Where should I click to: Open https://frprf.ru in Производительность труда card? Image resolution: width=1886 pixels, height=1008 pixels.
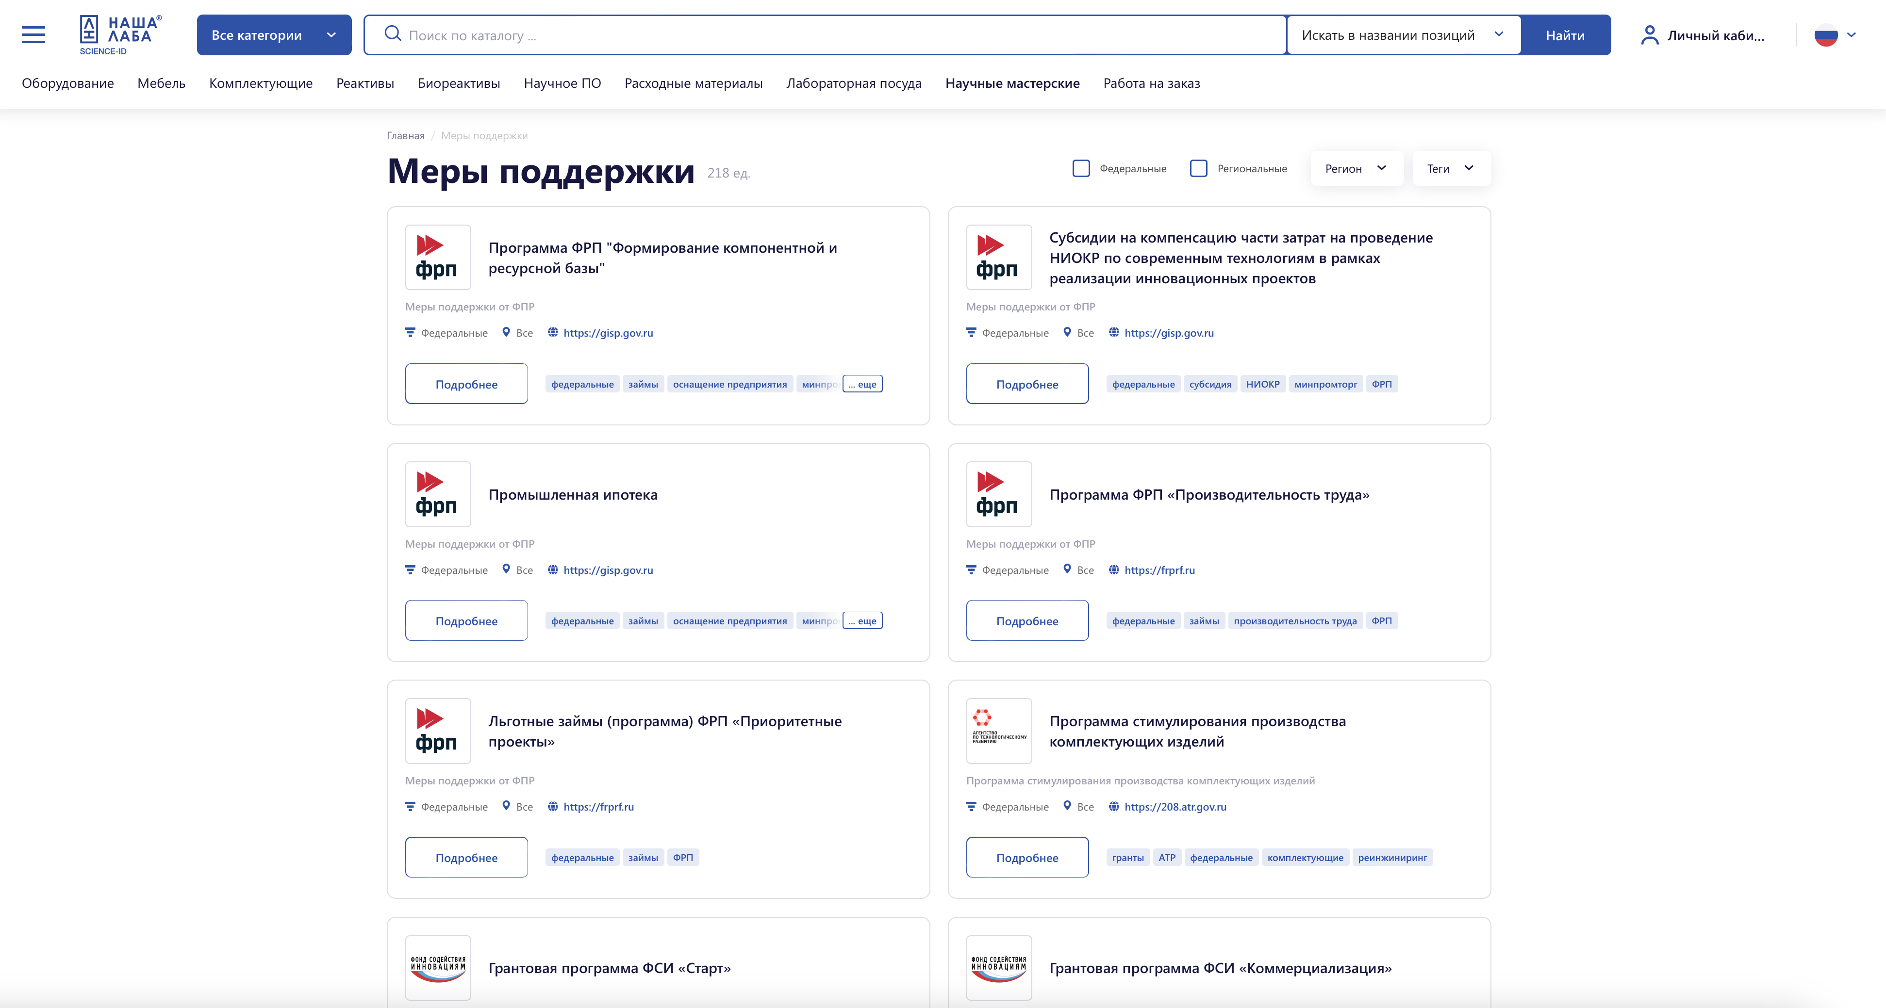click(x=1160, y=569)
